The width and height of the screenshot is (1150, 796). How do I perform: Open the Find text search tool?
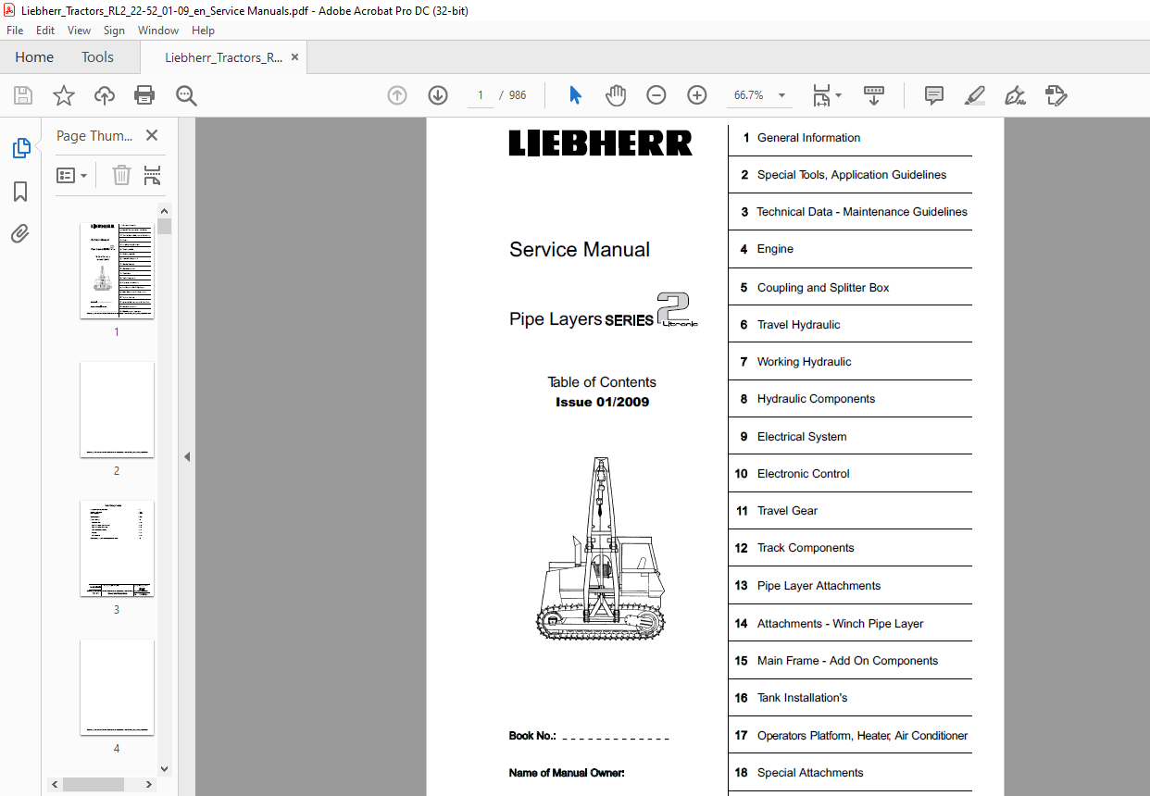[x=186, y=95]
